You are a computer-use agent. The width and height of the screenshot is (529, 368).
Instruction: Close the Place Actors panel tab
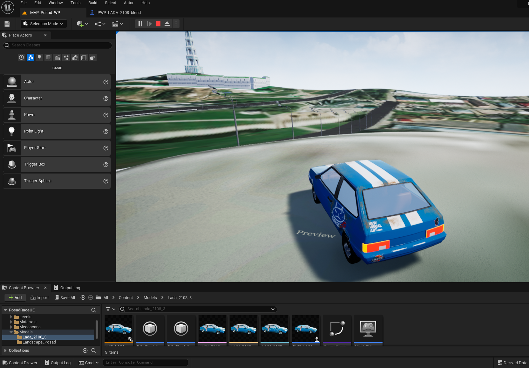click(45, 35)
